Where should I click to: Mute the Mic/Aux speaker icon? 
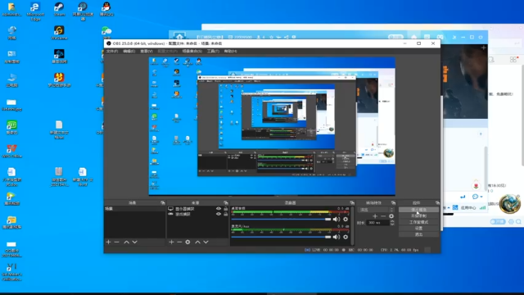tap(337, 237)
